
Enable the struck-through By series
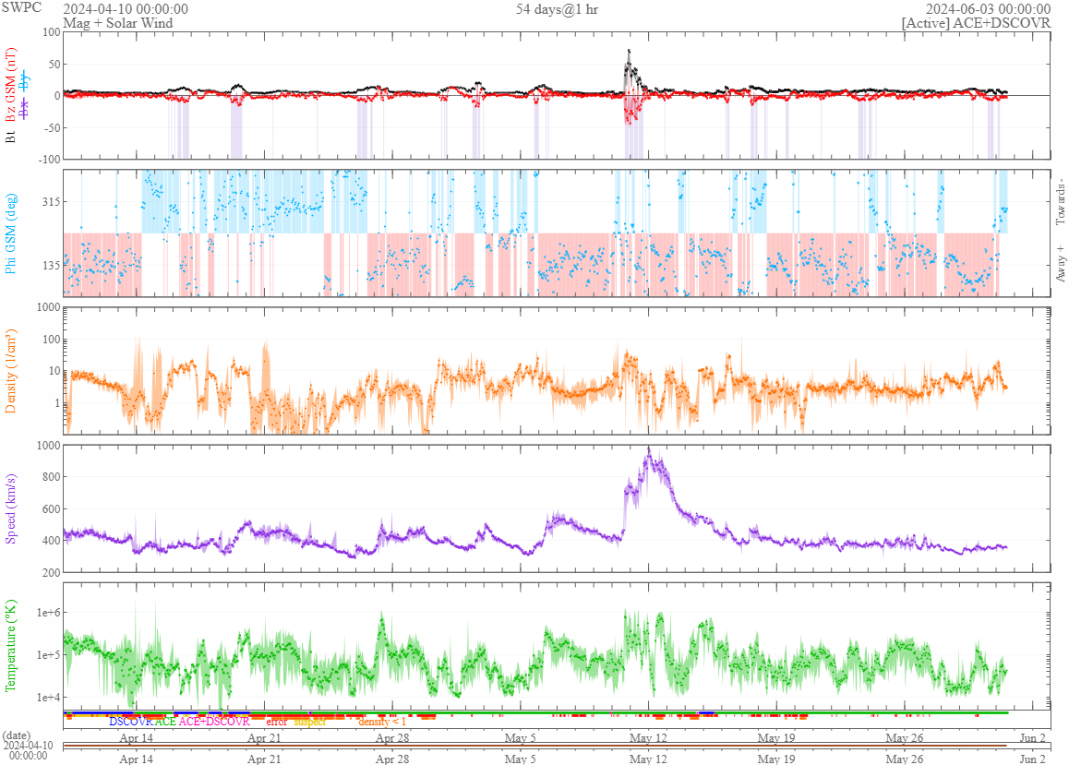click(25, 82)
